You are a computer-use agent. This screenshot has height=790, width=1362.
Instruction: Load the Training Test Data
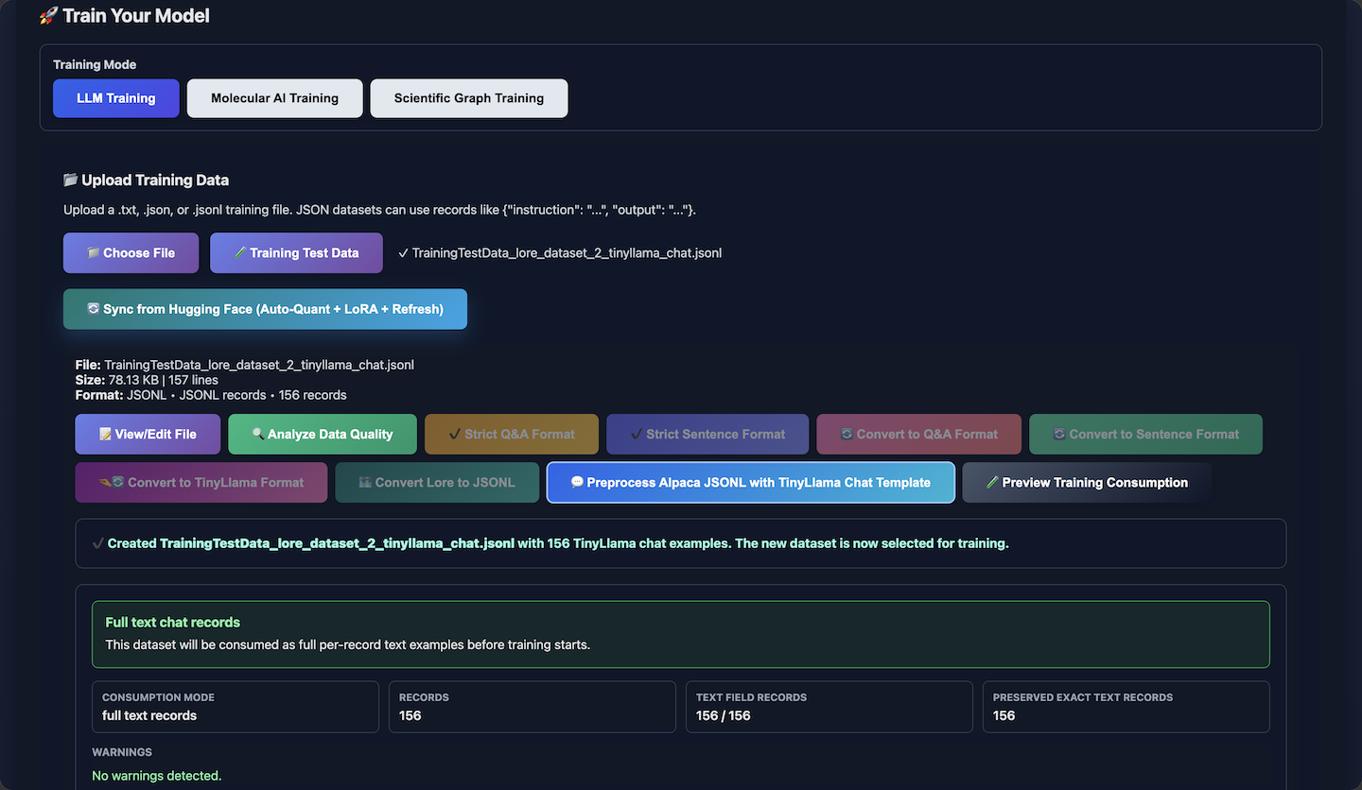click(296, 253)
